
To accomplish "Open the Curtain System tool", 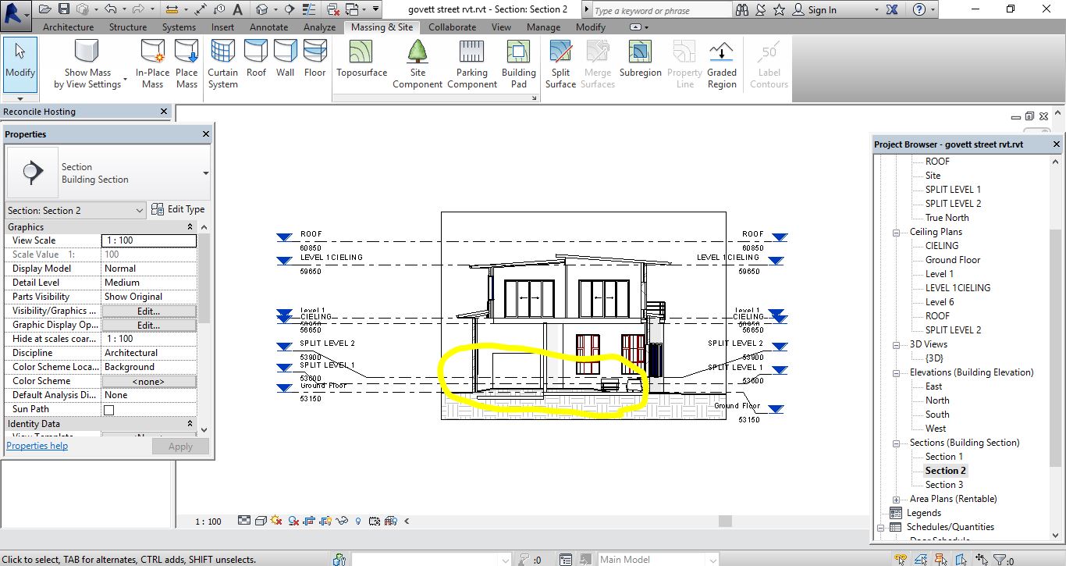I will pos(222,62).
